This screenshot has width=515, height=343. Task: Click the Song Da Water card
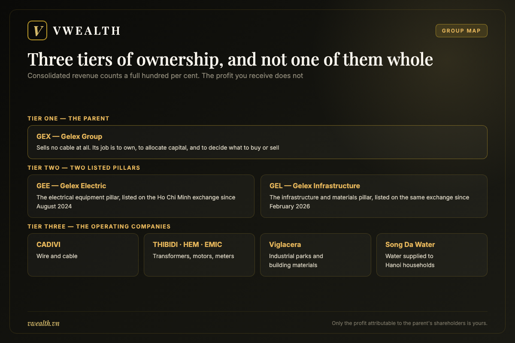point(432,255)
